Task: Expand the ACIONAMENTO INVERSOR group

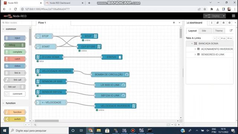Action: point(195,49)
